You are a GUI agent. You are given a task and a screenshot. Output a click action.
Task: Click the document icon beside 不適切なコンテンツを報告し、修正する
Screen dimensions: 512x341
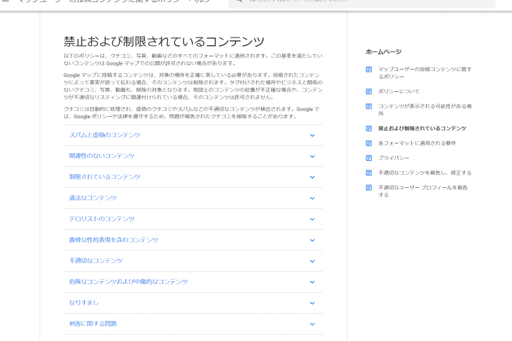(x=369, y=173)
